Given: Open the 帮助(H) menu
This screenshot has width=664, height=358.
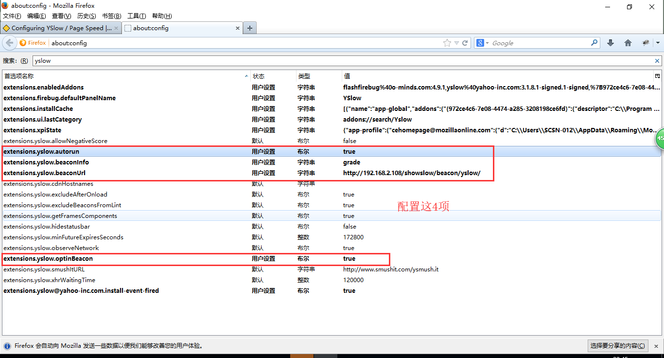Looking at the screenshot, I should 162,16.
